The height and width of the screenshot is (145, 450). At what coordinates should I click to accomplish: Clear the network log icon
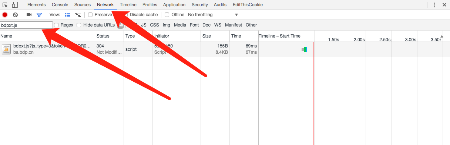coord(15,15)
